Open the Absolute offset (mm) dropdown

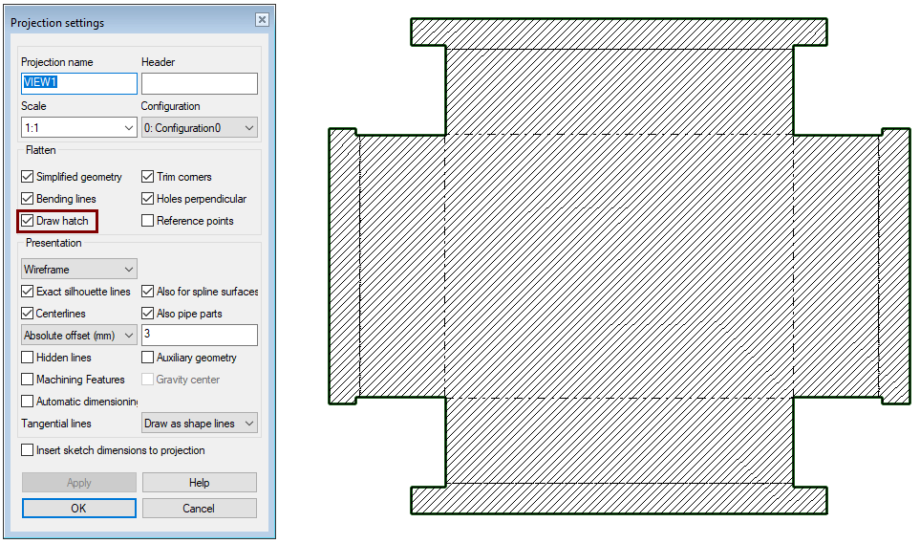point(79,335)
